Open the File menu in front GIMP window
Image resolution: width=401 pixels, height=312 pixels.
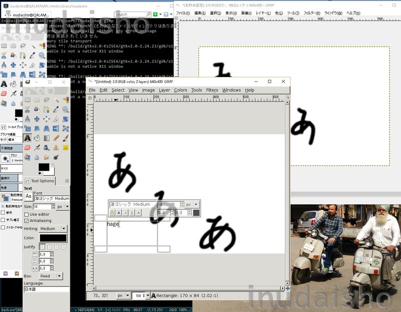(92, 90)
